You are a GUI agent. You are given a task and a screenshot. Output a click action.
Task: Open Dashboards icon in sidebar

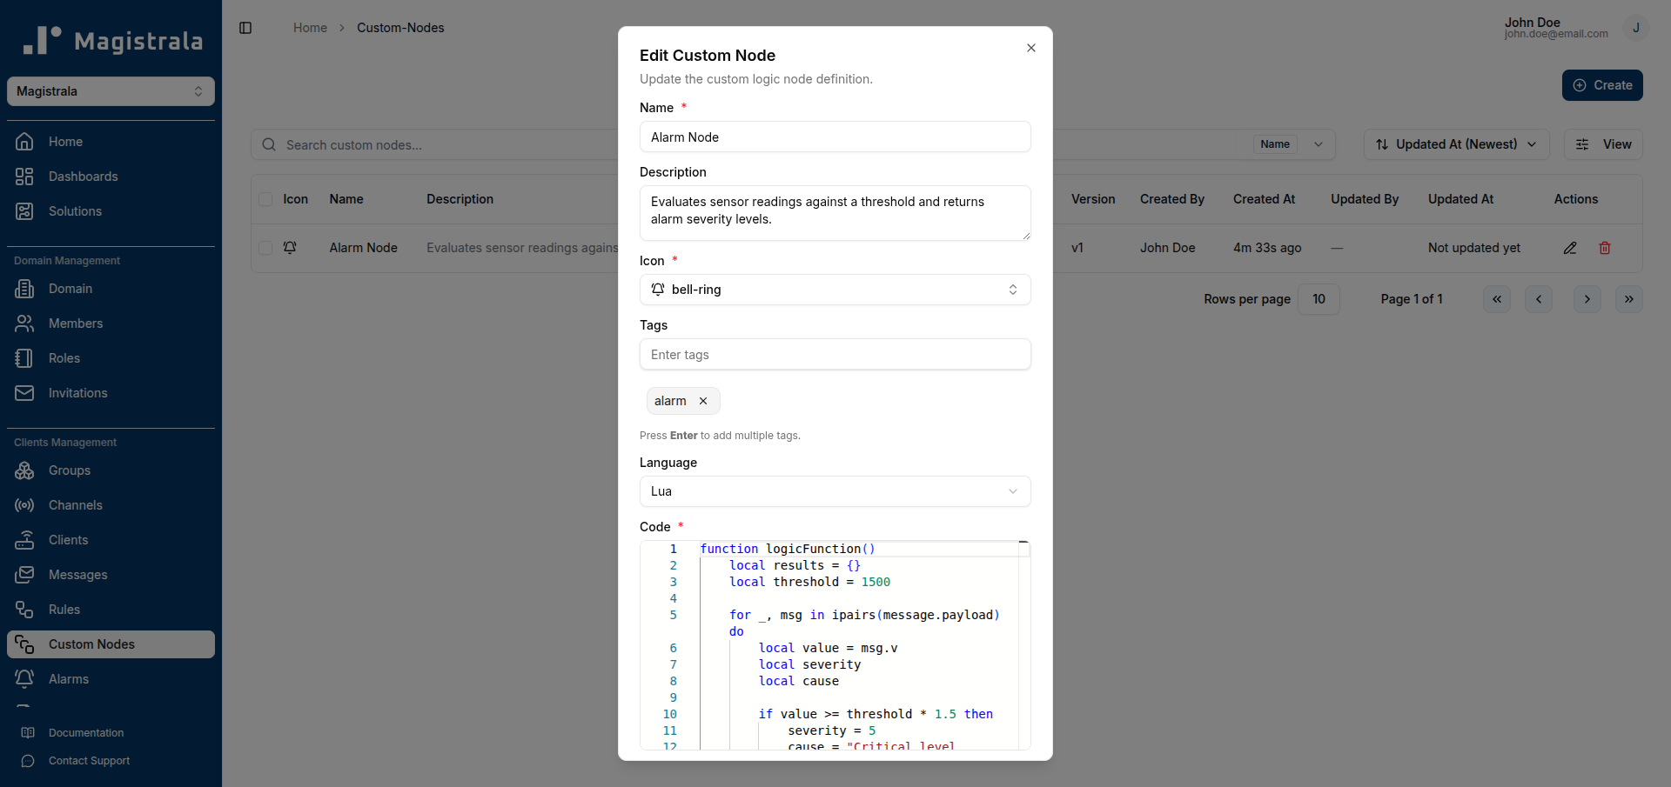pos(24,177)
